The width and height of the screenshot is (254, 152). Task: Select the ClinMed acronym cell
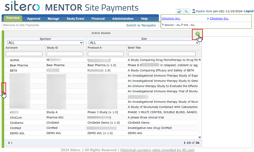tap(15, 128)
